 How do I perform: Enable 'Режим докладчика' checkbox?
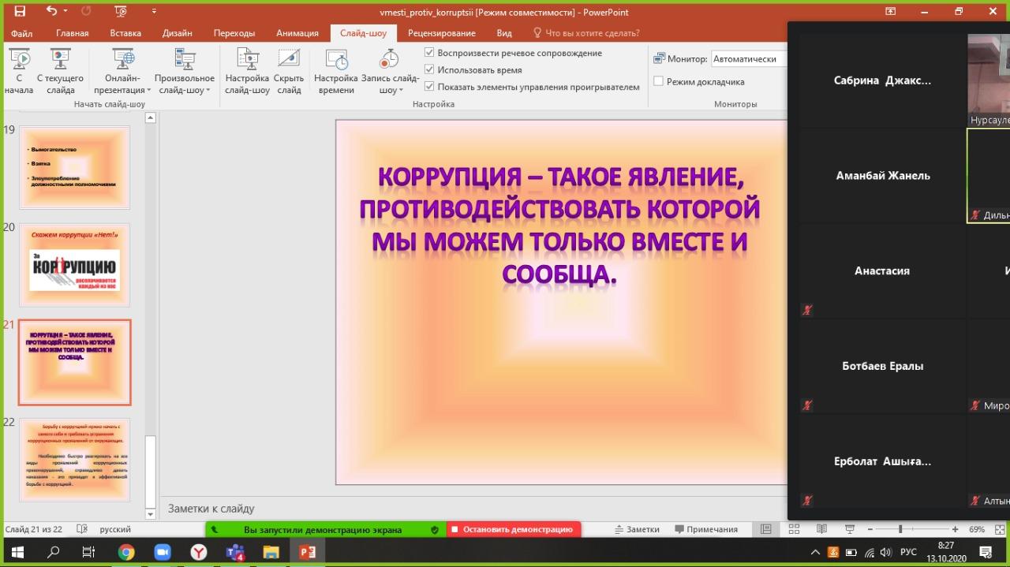[659, 81]
